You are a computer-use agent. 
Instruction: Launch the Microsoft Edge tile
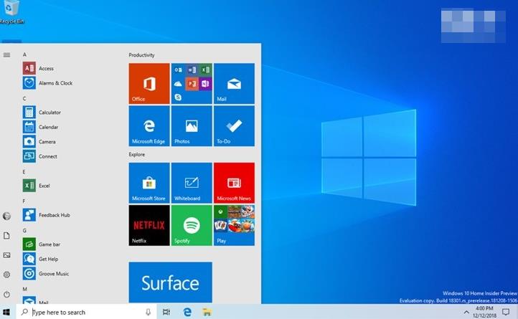tap(149, 126)
